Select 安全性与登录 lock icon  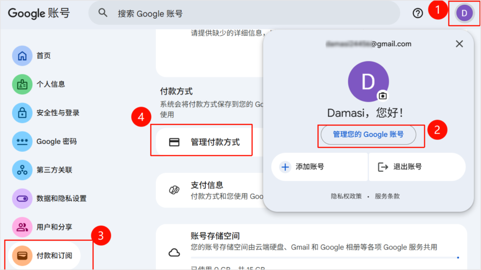pyautogui.click(x=22, y=113)
